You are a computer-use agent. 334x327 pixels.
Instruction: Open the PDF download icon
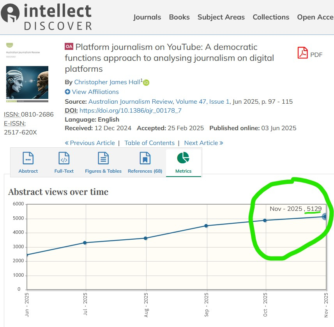coord(303,53)
